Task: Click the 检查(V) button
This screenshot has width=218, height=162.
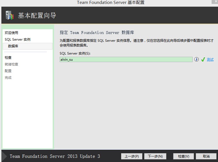Action: [x=183, y=156]
